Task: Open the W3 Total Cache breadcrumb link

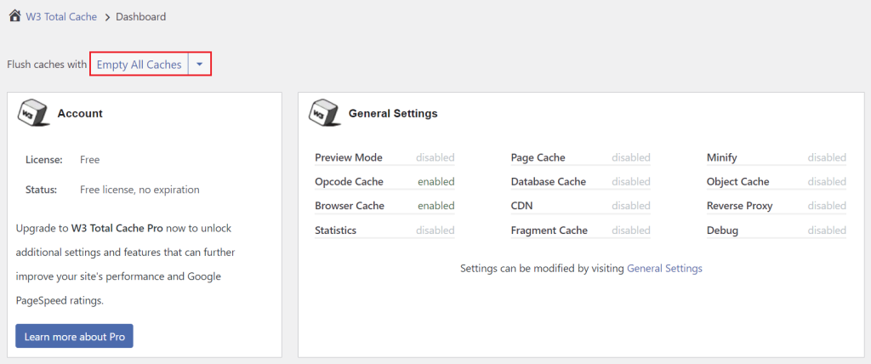Action: 61,17
